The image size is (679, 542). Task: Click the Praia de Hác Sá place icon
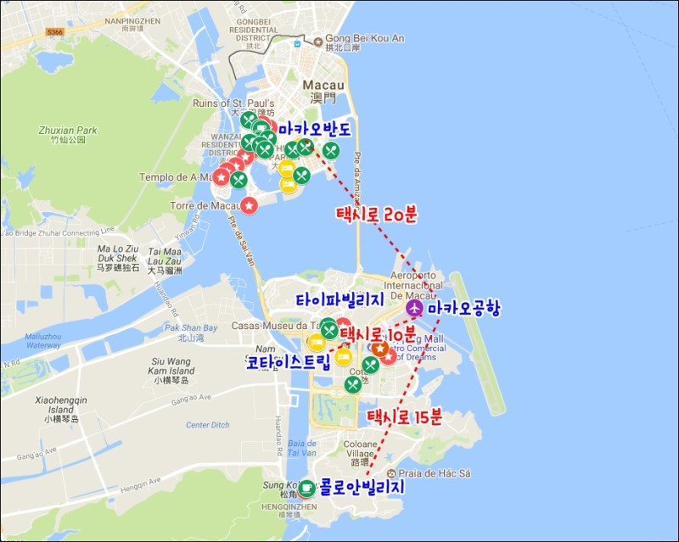pos(391,473)
